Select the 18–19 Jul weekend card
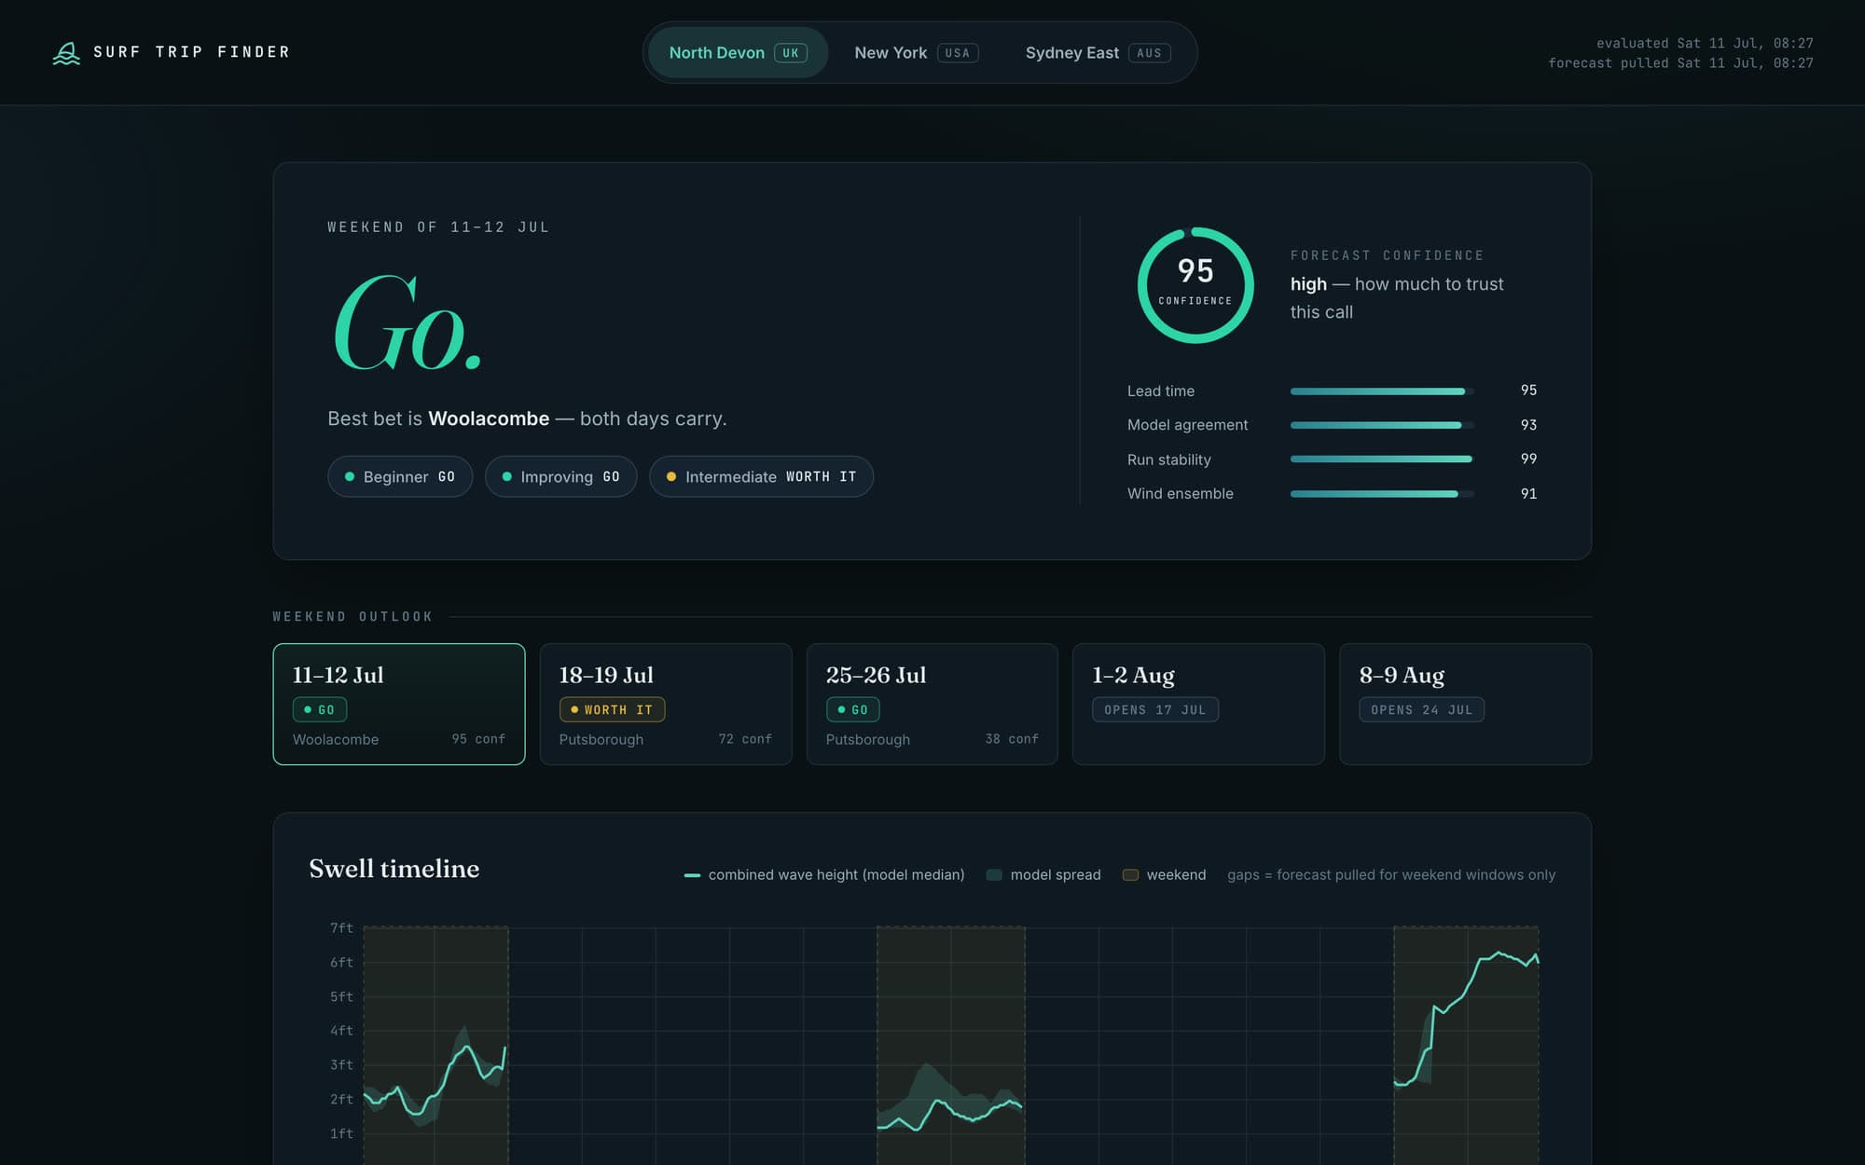This screenshot has width=1865, height=1165. (x=666, y=704)
